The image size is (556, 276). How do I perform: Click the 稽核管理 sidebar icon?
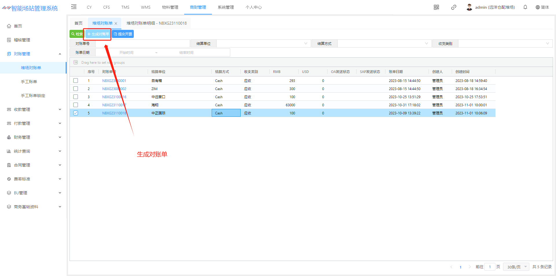[9, 40]
